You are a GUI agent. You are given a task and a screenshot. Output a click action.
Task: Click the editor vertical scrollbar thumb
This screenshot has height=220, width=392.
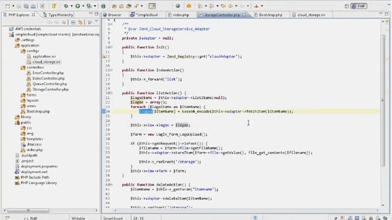[x=383, y=100]
